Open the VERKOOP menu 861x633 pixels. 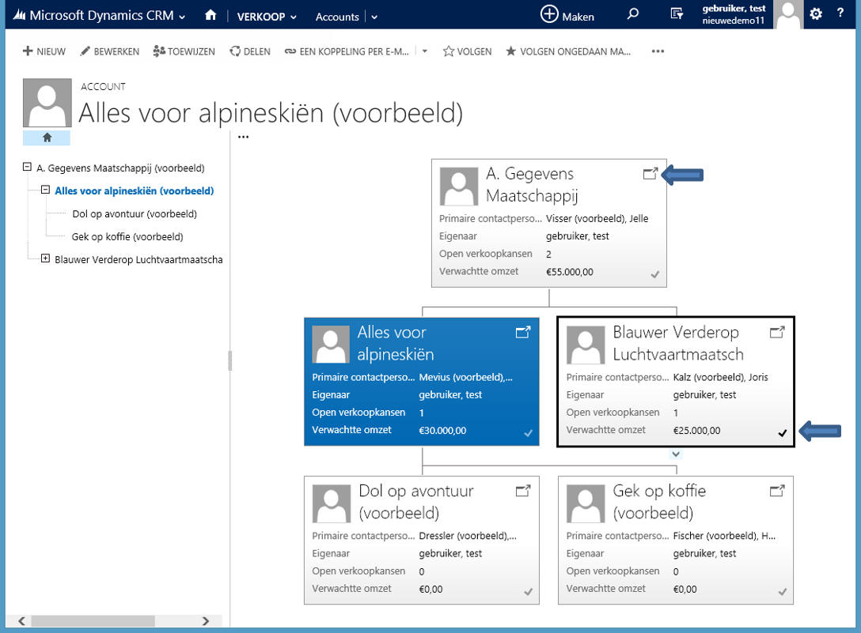point(267,17)
